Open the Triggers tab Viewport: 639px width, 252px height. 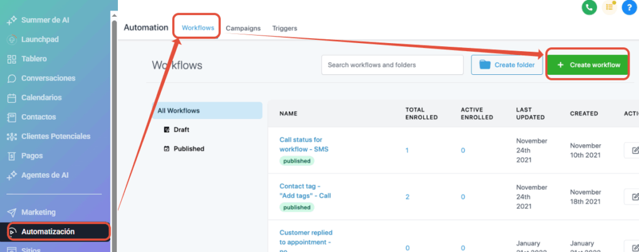(285, 28)
